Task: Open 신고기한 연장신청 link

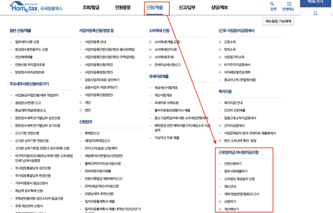Action: click(27, 133)
